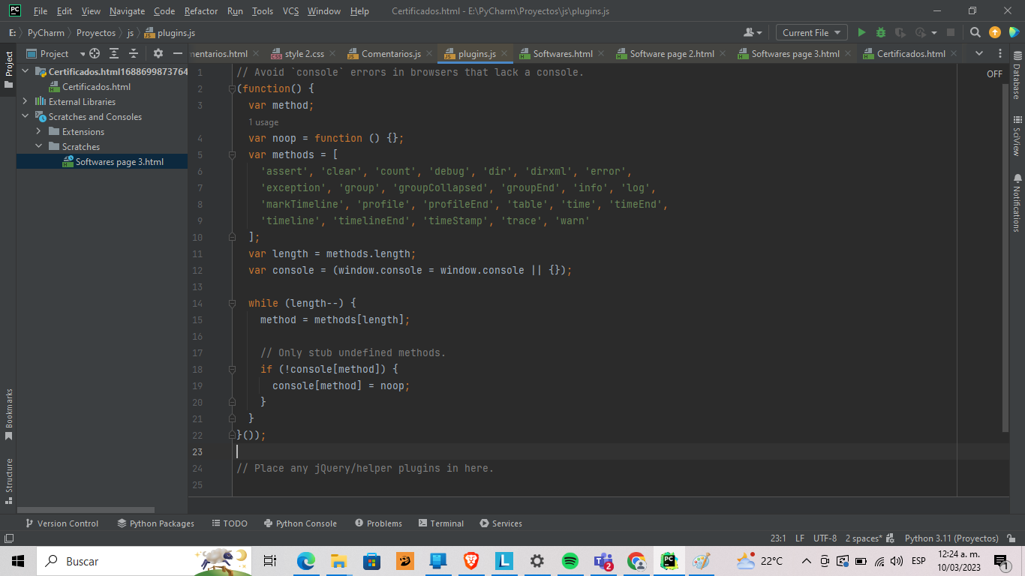Image resolution: width=1025 pixels, height=576 pixels.
Task: Click the Python 3.11 interpreter in status bar
Action: [951, 538]
